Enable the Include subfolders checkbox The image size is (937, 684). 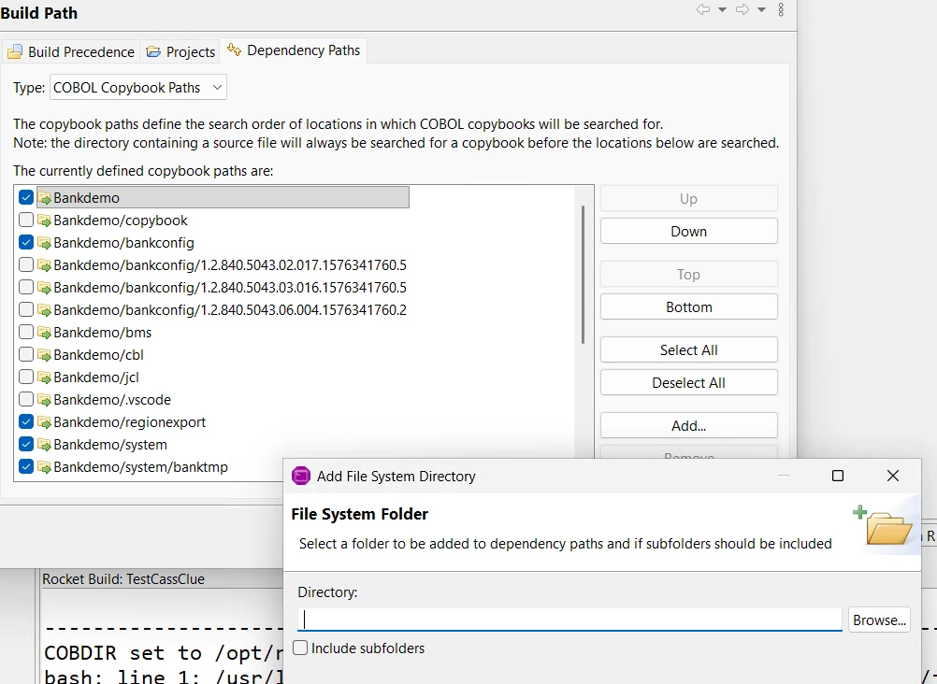click(300, 648)
